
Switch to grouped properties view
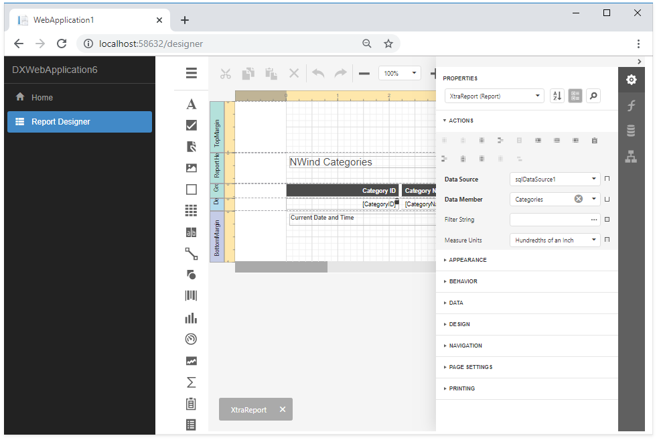[x=575, y=96]
